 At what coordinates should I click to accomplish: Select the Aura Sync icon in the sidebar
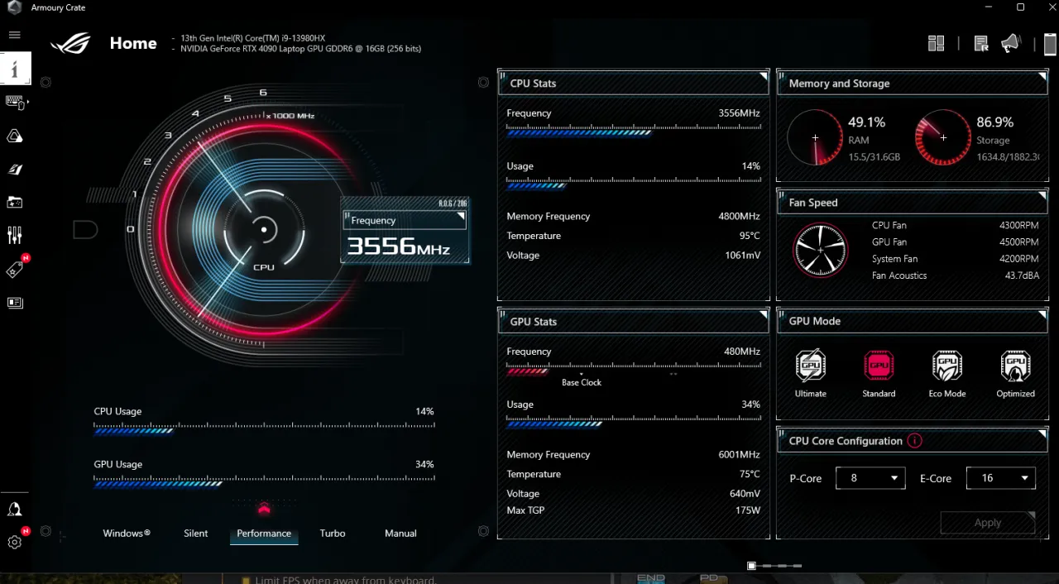coord(15,136)
